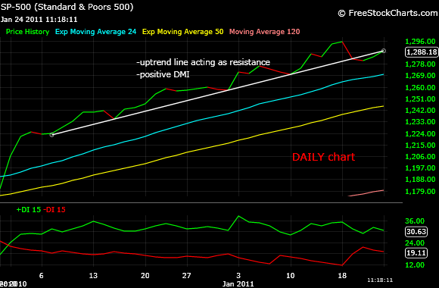Click the date label 6 on time axis
This screenshot has height=288, width=439.
42,276
